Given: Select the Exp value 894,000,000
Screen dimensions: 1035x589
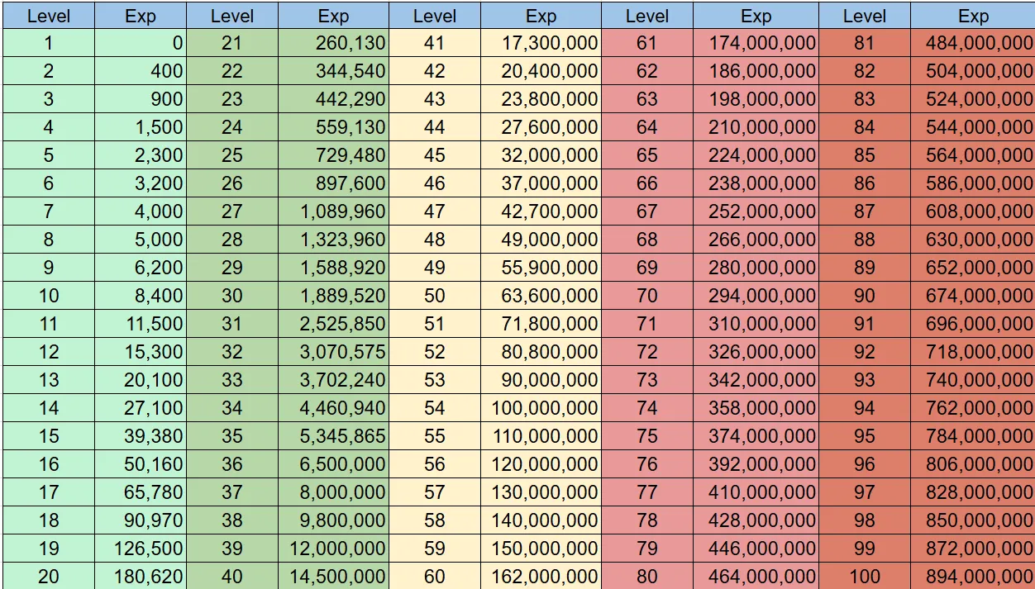Looking at the screenshot, I should [x=973, y=577].
